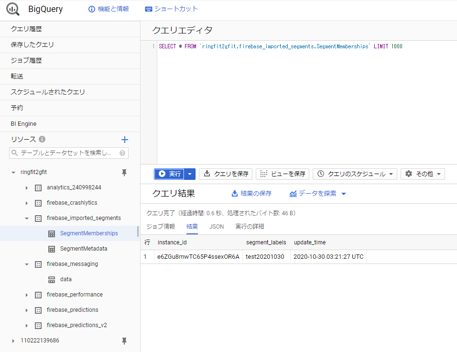This screenshot has width=457, height=352.
Task: Collapse the ringfit2gfit project tree
Action: click(13, 173)
